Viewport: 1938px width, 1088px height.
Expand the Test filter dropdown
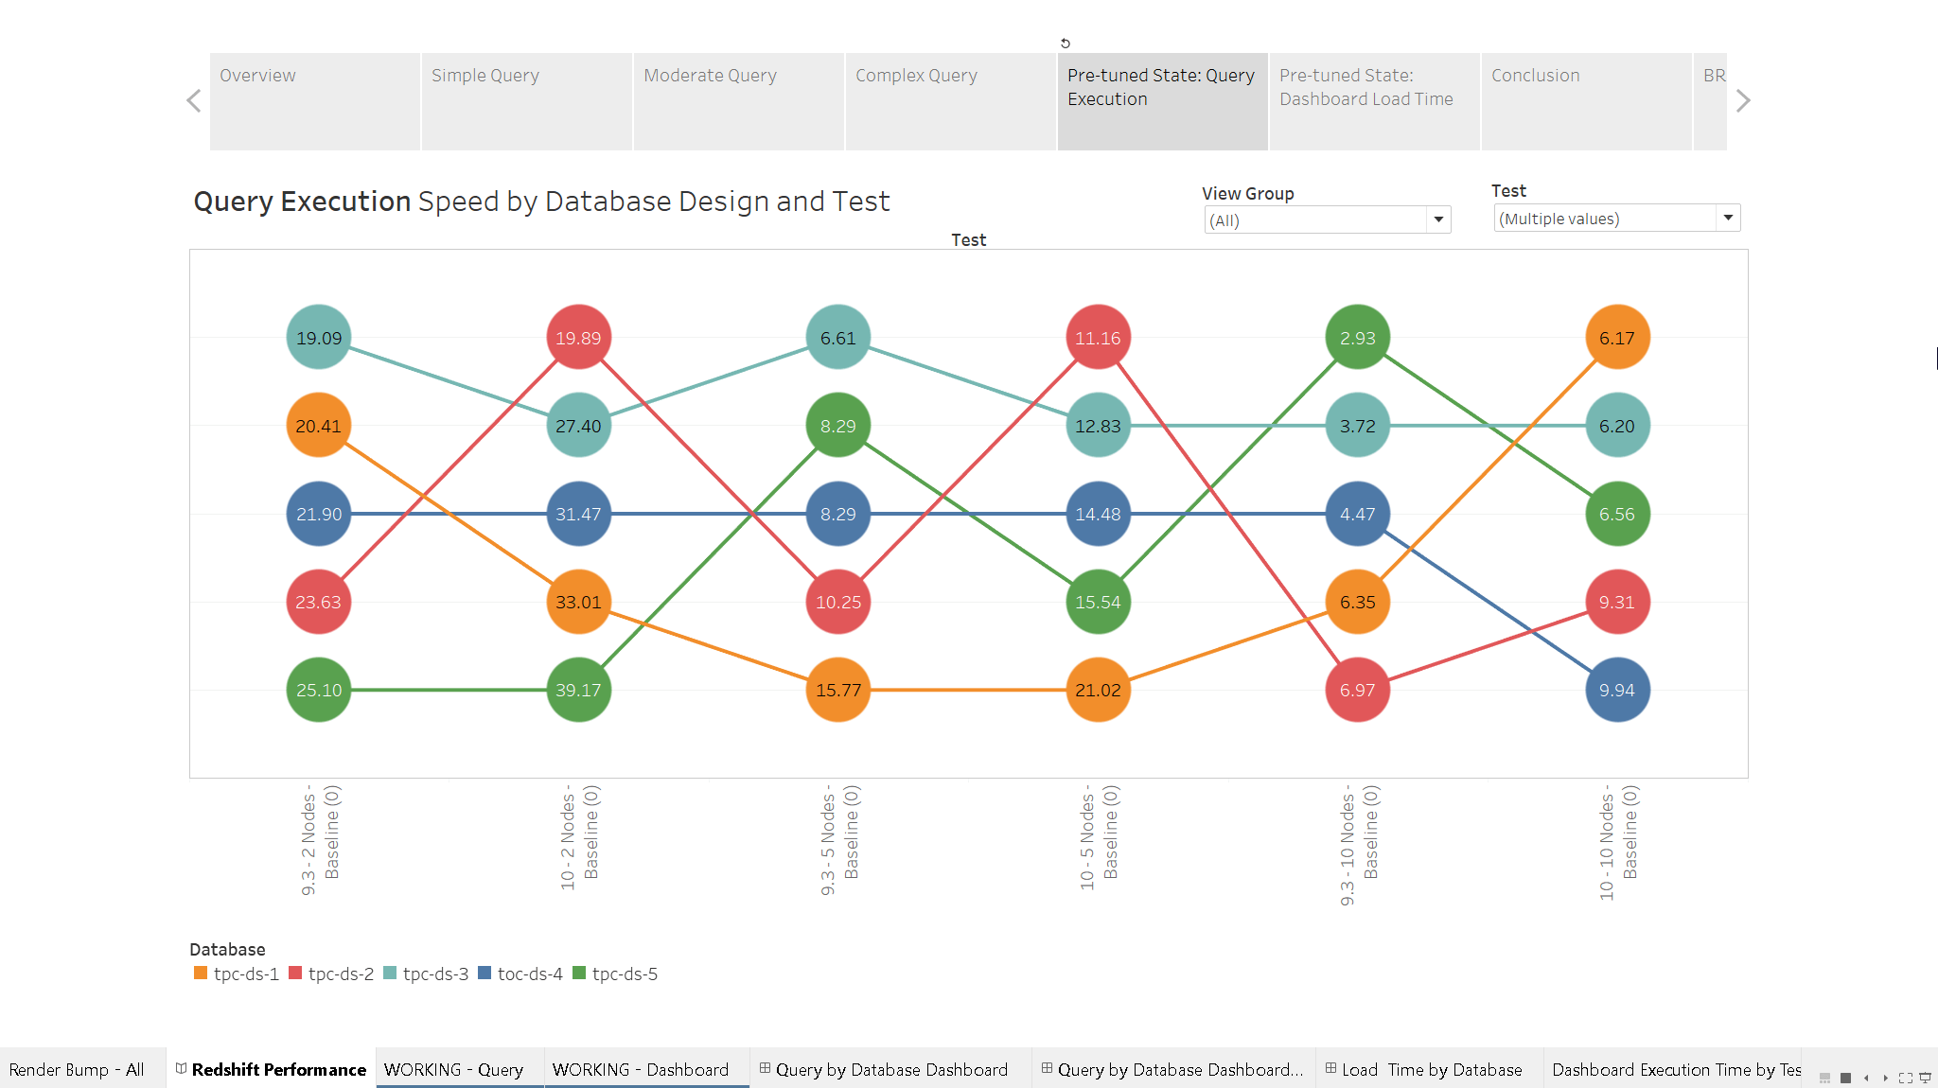(x=1728, y=219)
